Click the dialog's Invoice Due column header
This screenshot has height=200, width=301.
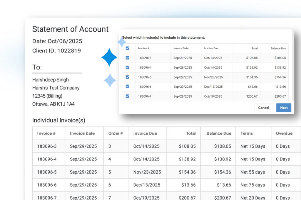pos(211,48)
